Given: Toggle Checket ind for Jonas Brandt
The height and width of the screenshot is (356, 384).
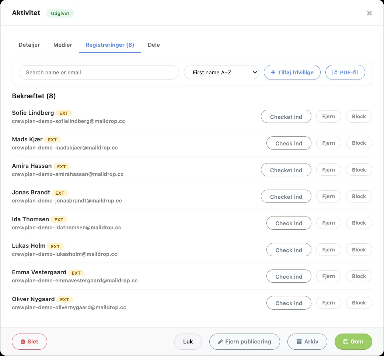Looking at the screenshot, I should click(x=286, y=197).
